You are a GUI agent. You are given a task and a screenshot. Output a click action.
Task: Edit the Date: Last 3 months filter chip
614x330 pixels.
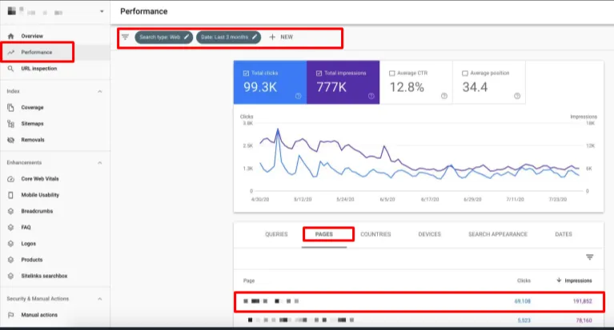coord(229,37)
